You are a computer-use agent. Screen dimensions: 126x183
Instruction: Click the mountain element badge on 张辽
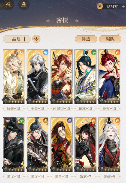click(x=46, y=120)
